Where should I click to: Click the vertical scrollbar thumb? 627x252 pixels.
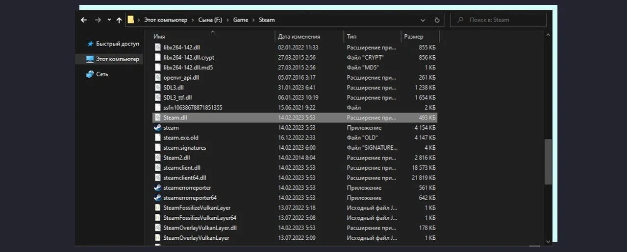(x=548, y=161)
